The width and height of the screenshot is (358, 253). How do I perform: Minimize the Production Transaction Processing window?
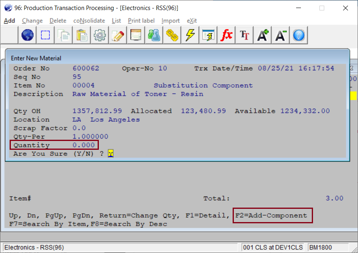click(299, 8)
